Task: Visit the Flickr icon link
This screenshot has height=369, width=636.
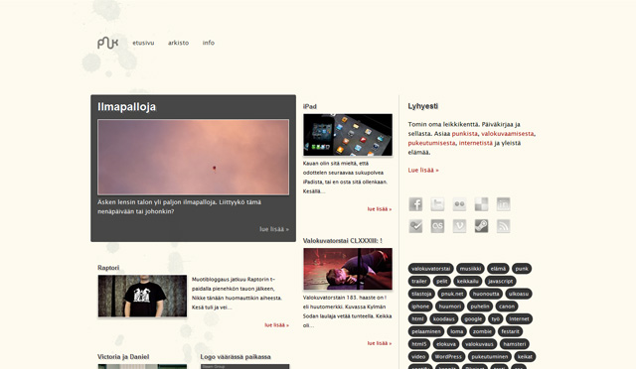Action: click(x=459, y=204)
